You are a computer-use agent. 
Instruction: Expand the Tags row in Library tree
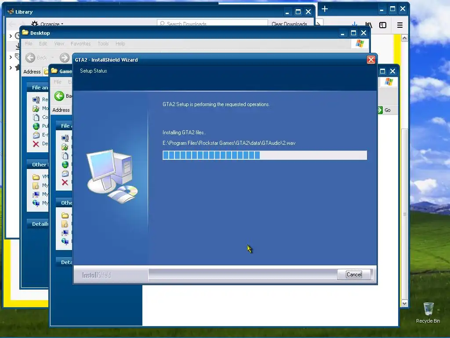pyautogui.click(x=11, y=57)
